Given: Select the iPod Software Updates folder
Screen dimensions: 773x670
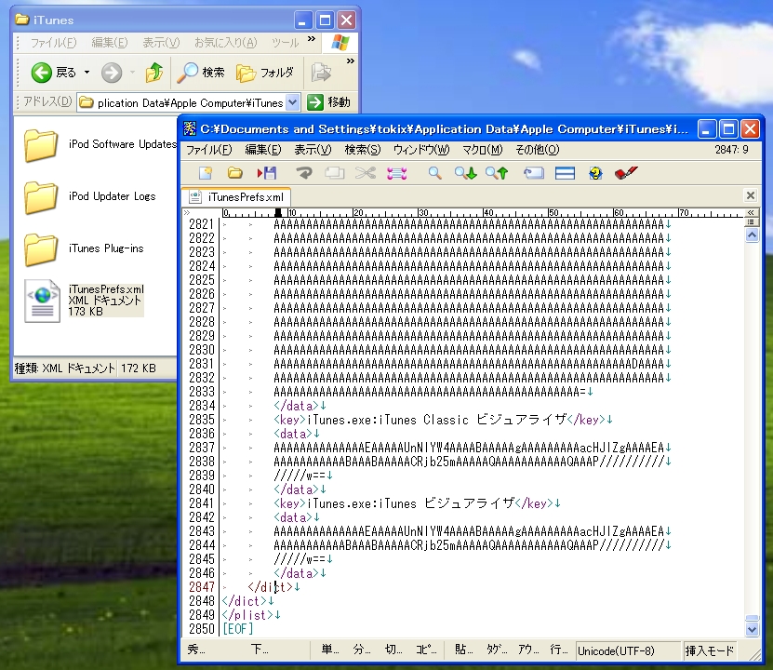Looking at the screenshot, I should click(x=100, y=145).
